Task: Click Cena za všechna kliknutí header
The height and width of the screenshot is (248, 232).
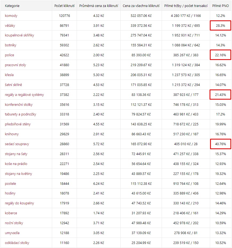Action: point(141,6)
